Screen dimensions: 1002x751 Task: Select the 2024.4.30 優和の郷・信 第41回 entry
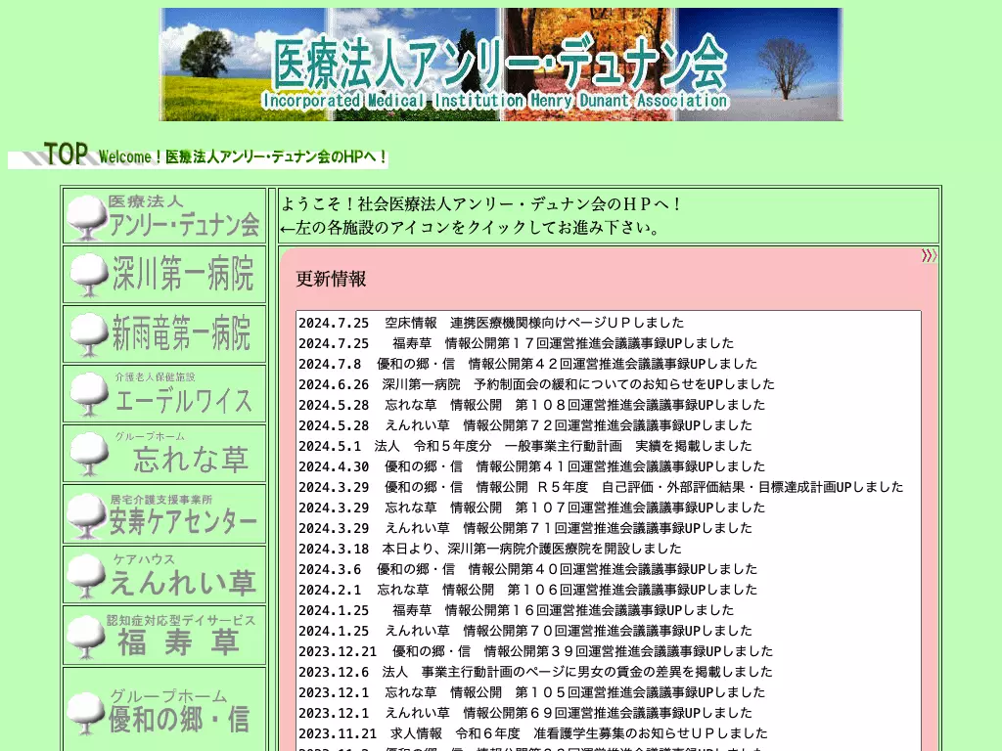point(531,466)
